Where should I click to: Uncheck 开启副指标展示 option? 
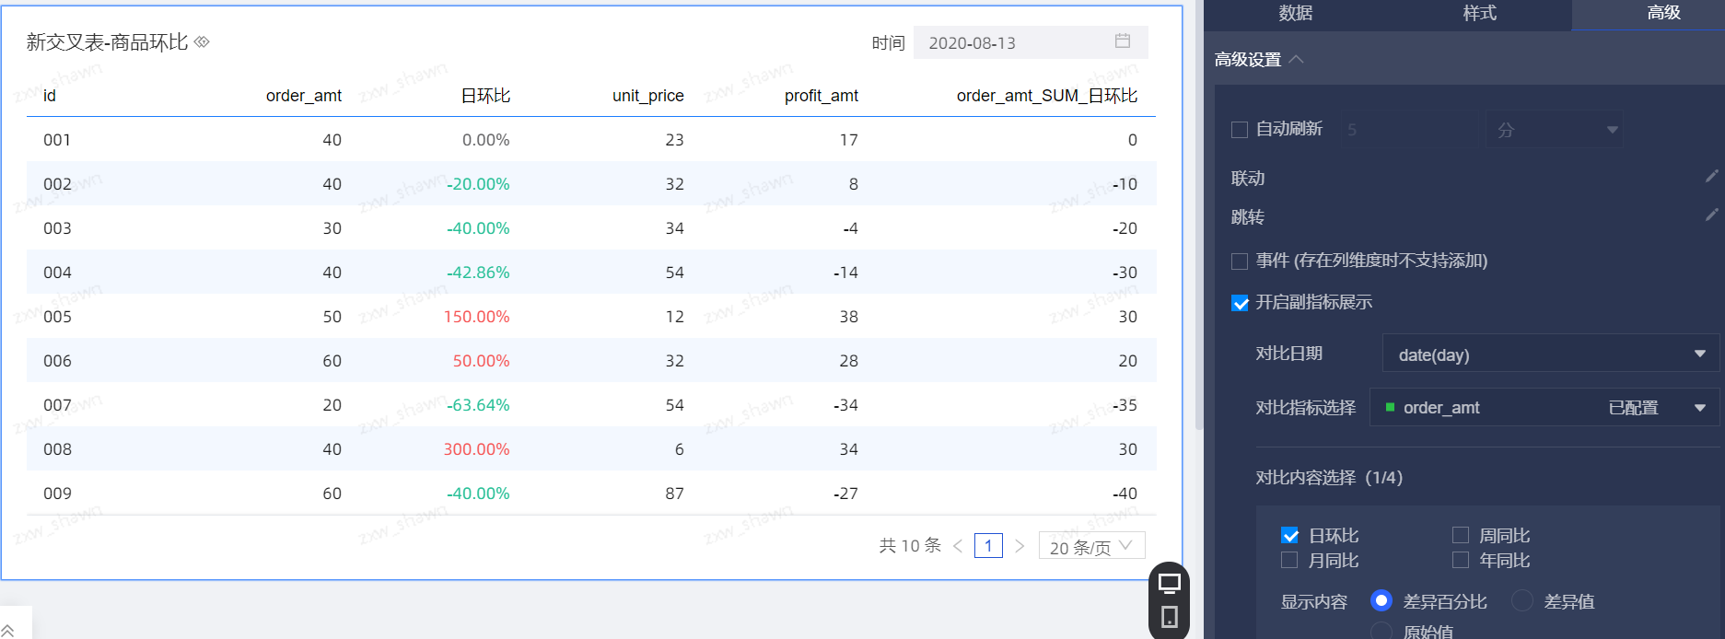point(1240,303)
